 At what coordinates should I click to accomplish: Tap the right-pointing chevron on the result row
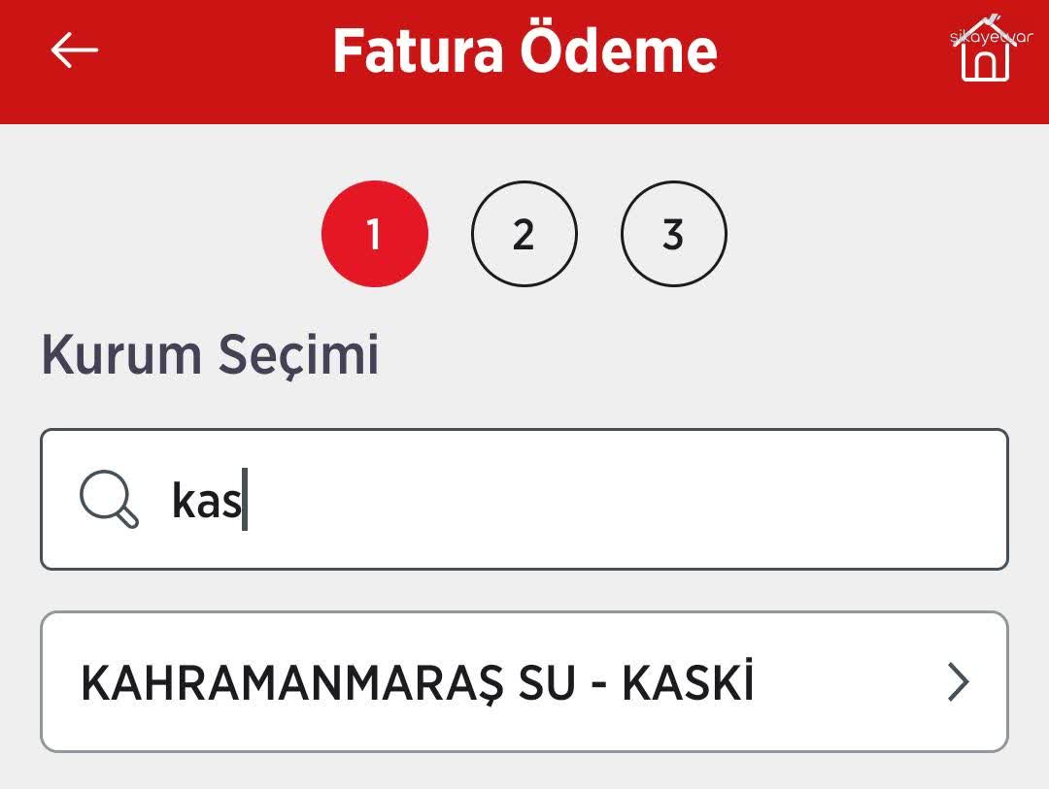[x=957, y=684]
